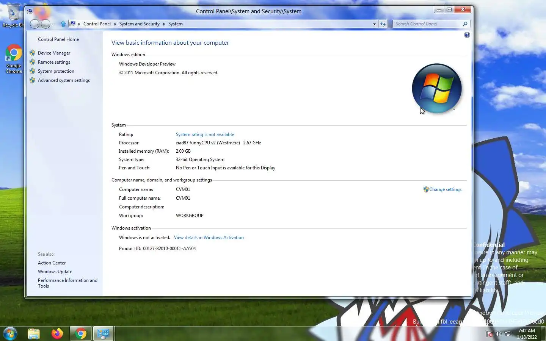Refresh the address bar location
Viewport: 546px width, 341px height.
click(383, 24)
